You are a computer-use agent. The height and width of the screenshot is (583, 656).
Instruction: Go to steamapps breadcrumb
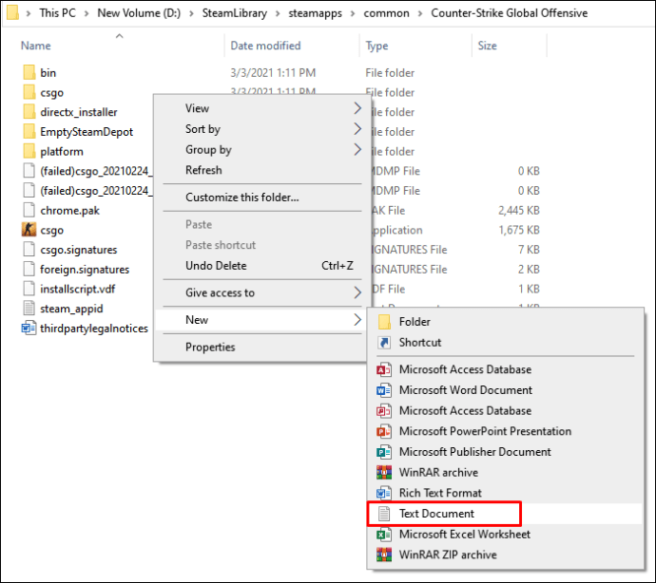(x=315, y=13)
